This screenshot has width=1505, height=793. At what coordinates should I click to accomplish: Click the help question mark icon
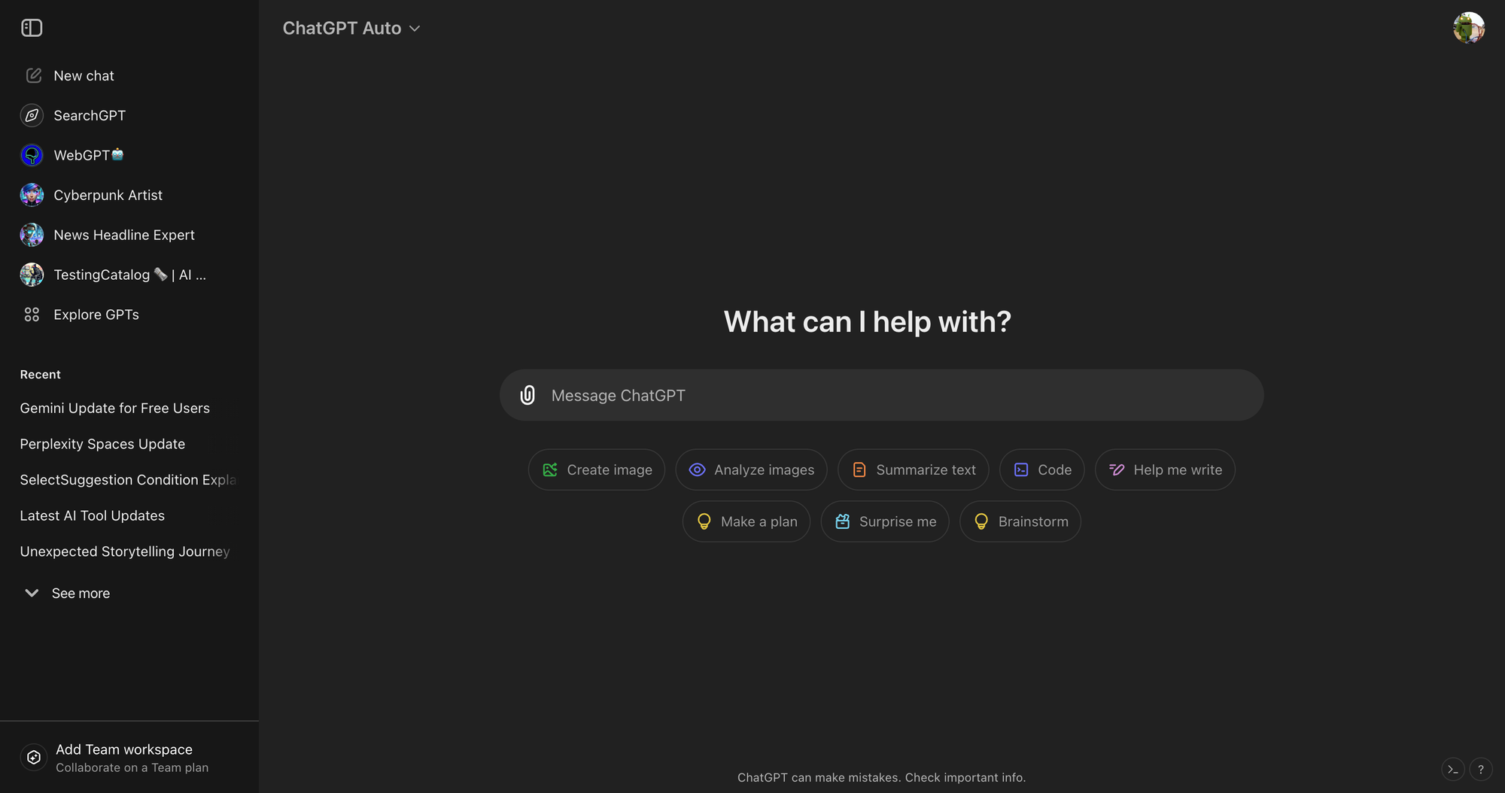tap(1482, 769)
